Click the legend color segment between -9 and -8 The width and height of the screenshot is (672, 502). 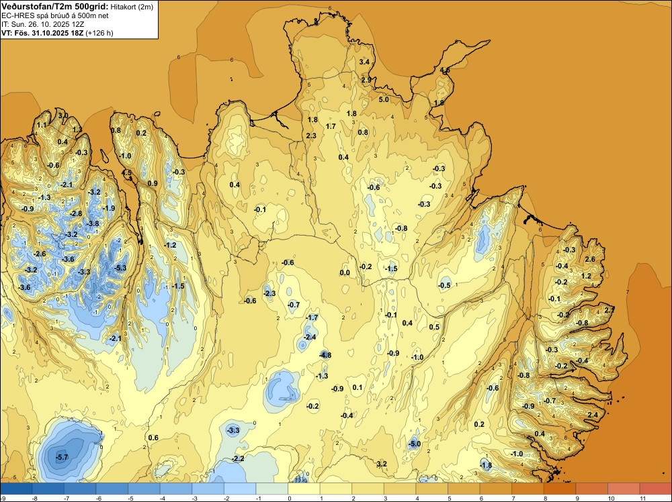pyautogui.click(x=16, y=489)
